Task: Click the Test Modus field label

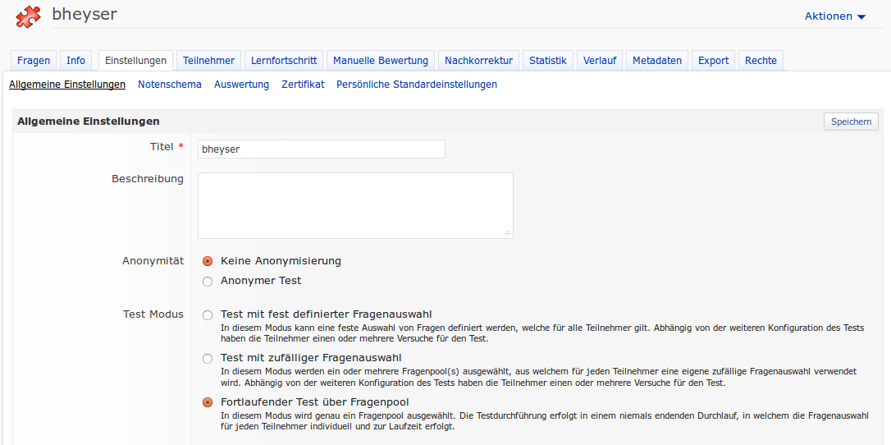Action: 153,314
